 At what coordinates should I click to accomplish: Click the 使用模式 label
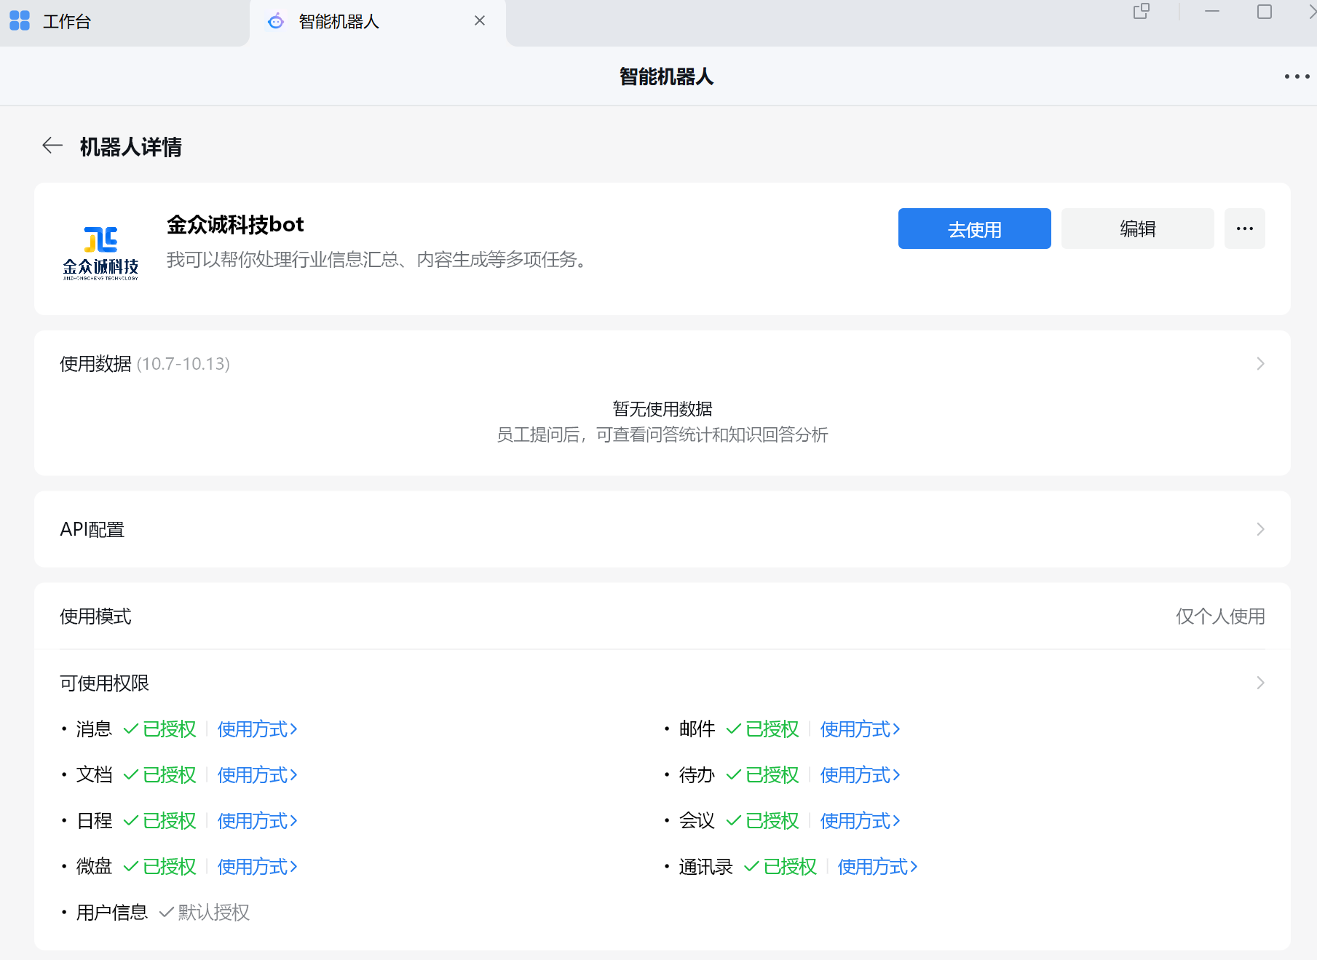tap(95, 616)
